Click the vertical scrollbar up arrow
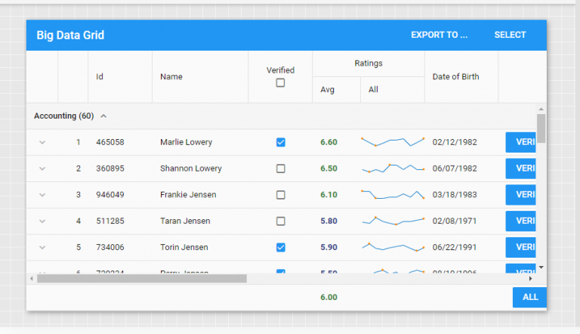The height and width of the screenshot is (334, 580). pos(541,109)
